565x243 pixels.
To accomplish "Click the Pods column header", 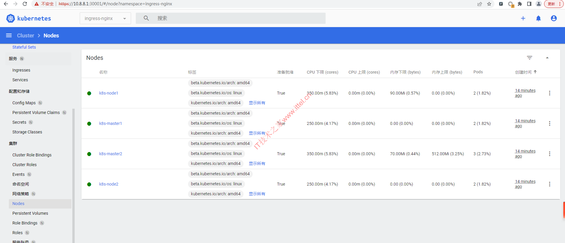I will pyautogui.click(x=478, y=72).
